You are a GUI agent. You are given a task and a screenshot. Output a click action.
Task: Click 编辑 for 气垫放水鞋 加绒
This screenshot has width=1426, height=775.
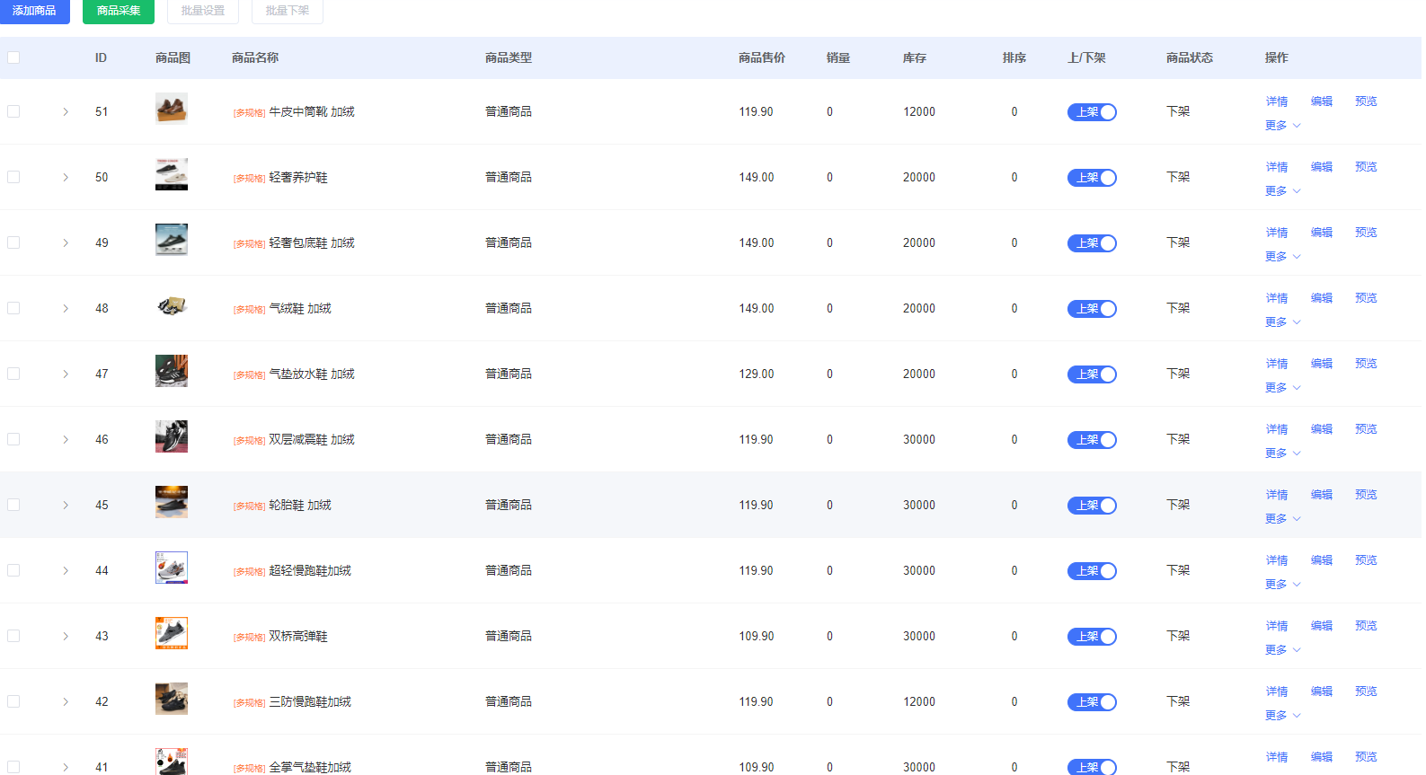(x=1321, y=364)
